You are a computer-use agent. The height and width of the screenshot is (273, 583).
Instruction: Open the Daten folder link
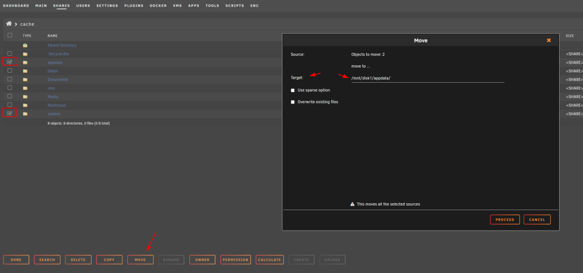[x=53, y=71]
